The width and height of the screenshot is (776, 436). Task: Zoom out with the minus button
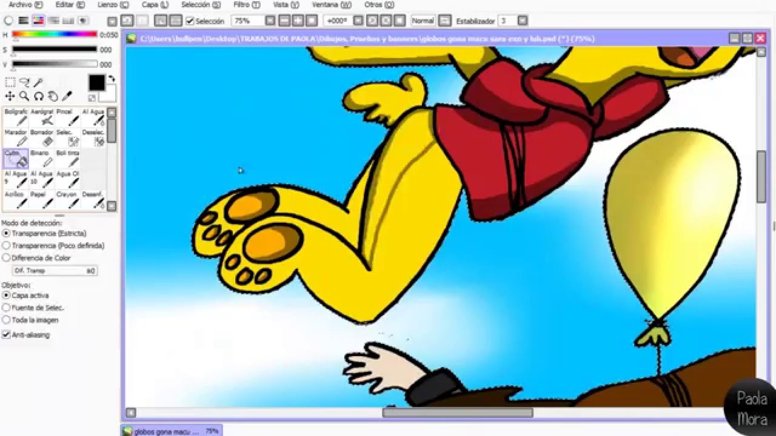coord(283,21)
